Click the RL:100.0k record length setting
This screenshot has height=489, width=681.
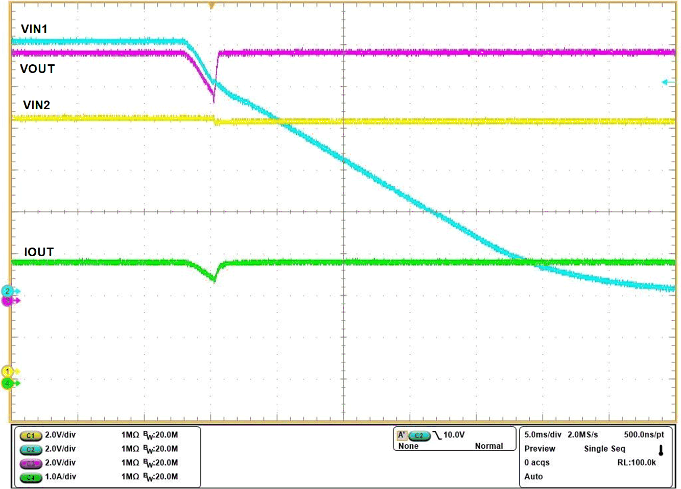tap(636, 462)
